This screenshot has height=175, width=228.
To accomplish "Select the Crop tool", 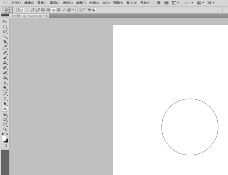I will pos(5,42).
